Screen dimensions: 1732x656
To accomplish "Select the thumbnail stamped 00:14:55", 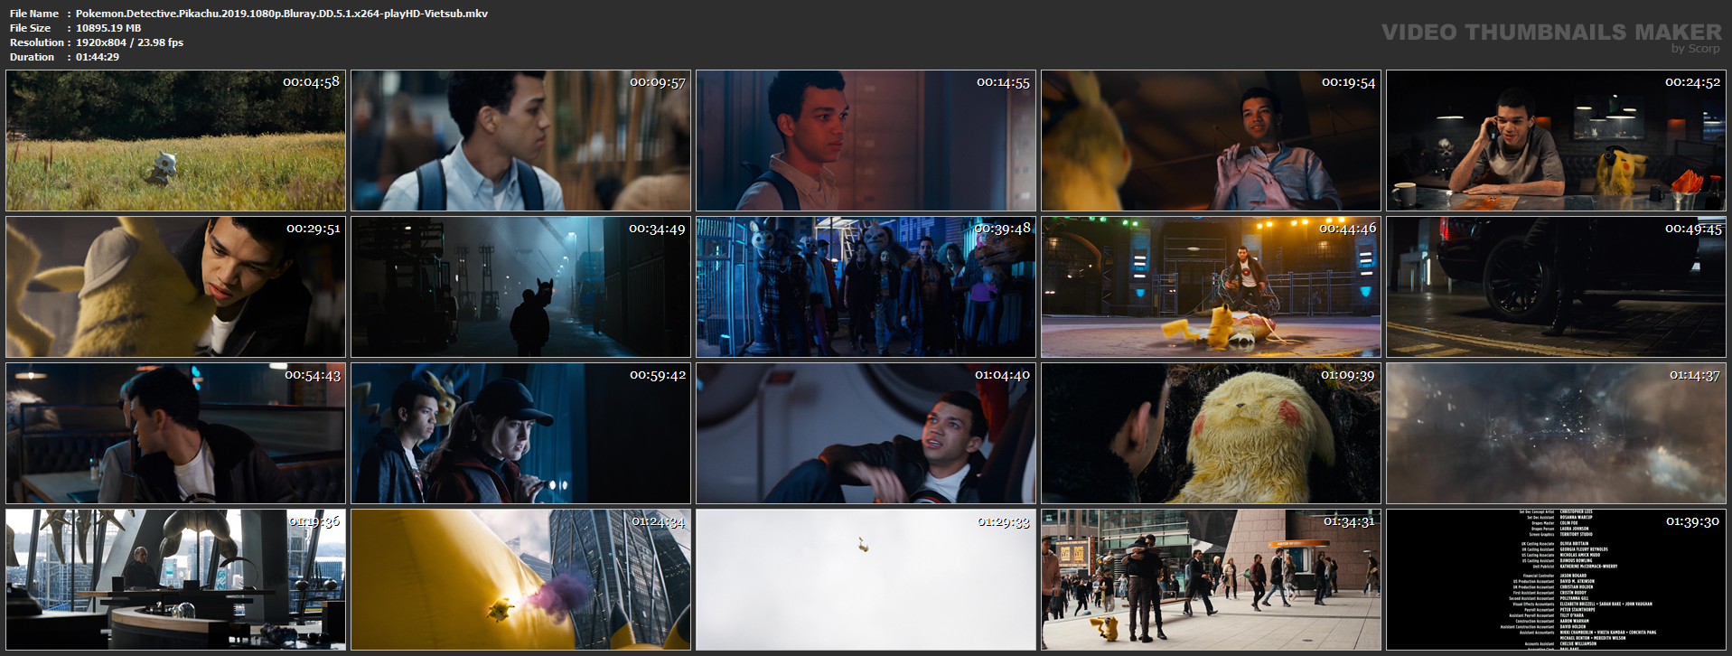I will coord(866,141).
